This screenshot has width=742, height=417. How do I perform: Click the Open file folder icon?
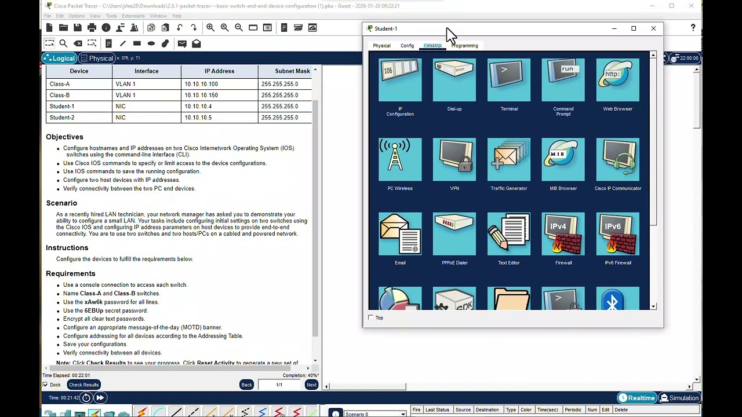click(x=63, y=28)
